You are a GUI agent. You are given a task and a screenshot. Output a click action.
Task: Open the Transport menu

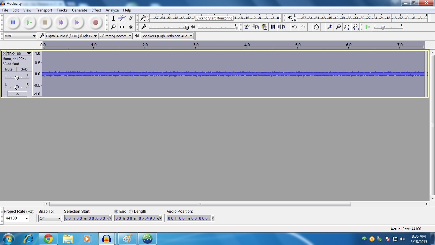(44, 10)
